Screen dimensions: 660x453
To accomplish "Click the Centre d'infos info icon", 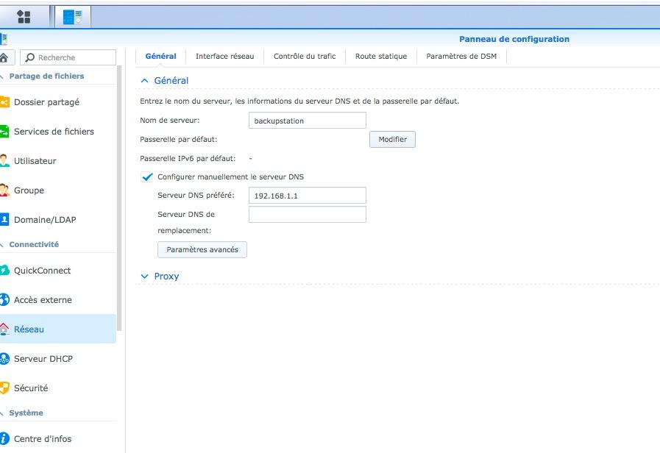I will pyautogui.click(x=4, y=438).
